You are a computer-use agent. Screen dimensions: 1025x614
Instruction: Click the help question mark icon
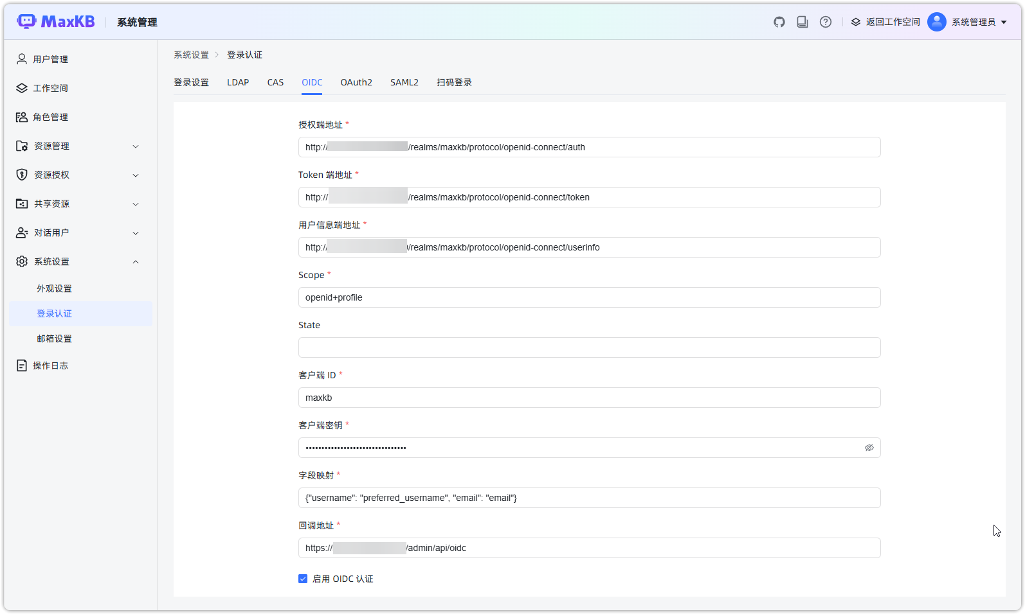click(x=826, y=22)
